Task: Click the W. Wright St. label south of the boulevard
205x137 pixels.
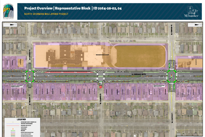Action: [30, 99]
